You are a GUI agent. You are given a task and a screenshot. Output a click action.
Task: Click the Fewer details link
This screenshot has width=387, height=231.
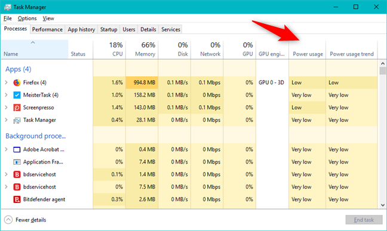click(31, 220)
